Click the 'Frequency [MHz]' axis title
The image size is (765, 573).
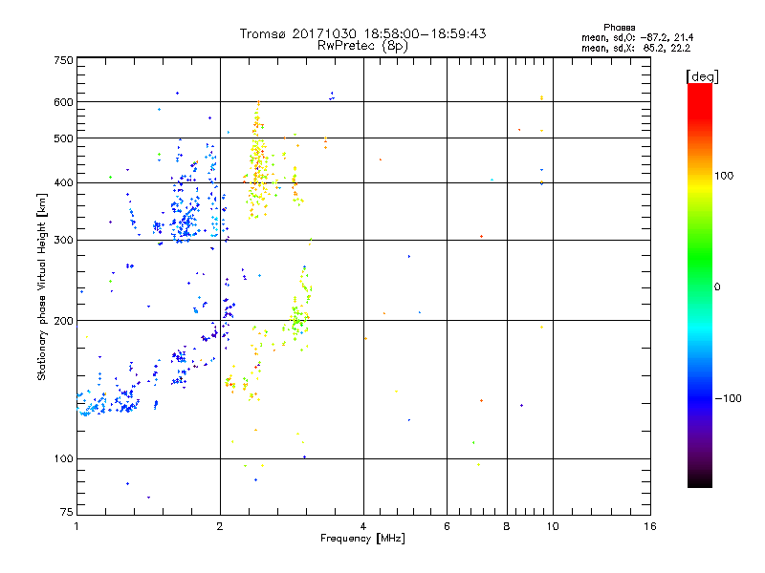[x=362, y=539]
